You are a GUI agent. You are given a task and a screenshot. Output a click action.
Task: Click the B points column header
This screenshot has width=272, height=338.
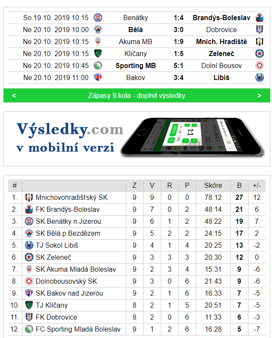tap(239, 185)
